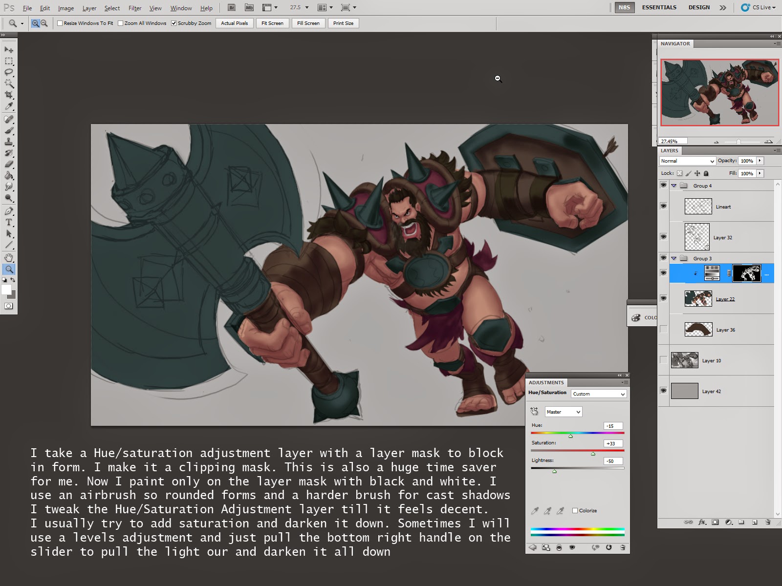This screenshot has height=586, width=782.
Task: Hide the Lineart layer
Action: pyautogui.click(x=663, y=206)
